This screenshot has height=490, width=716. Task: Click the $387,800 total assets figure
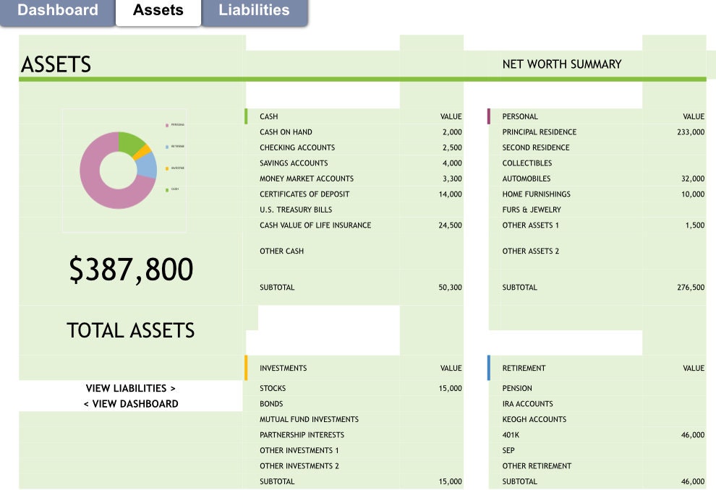click(130, 269)
